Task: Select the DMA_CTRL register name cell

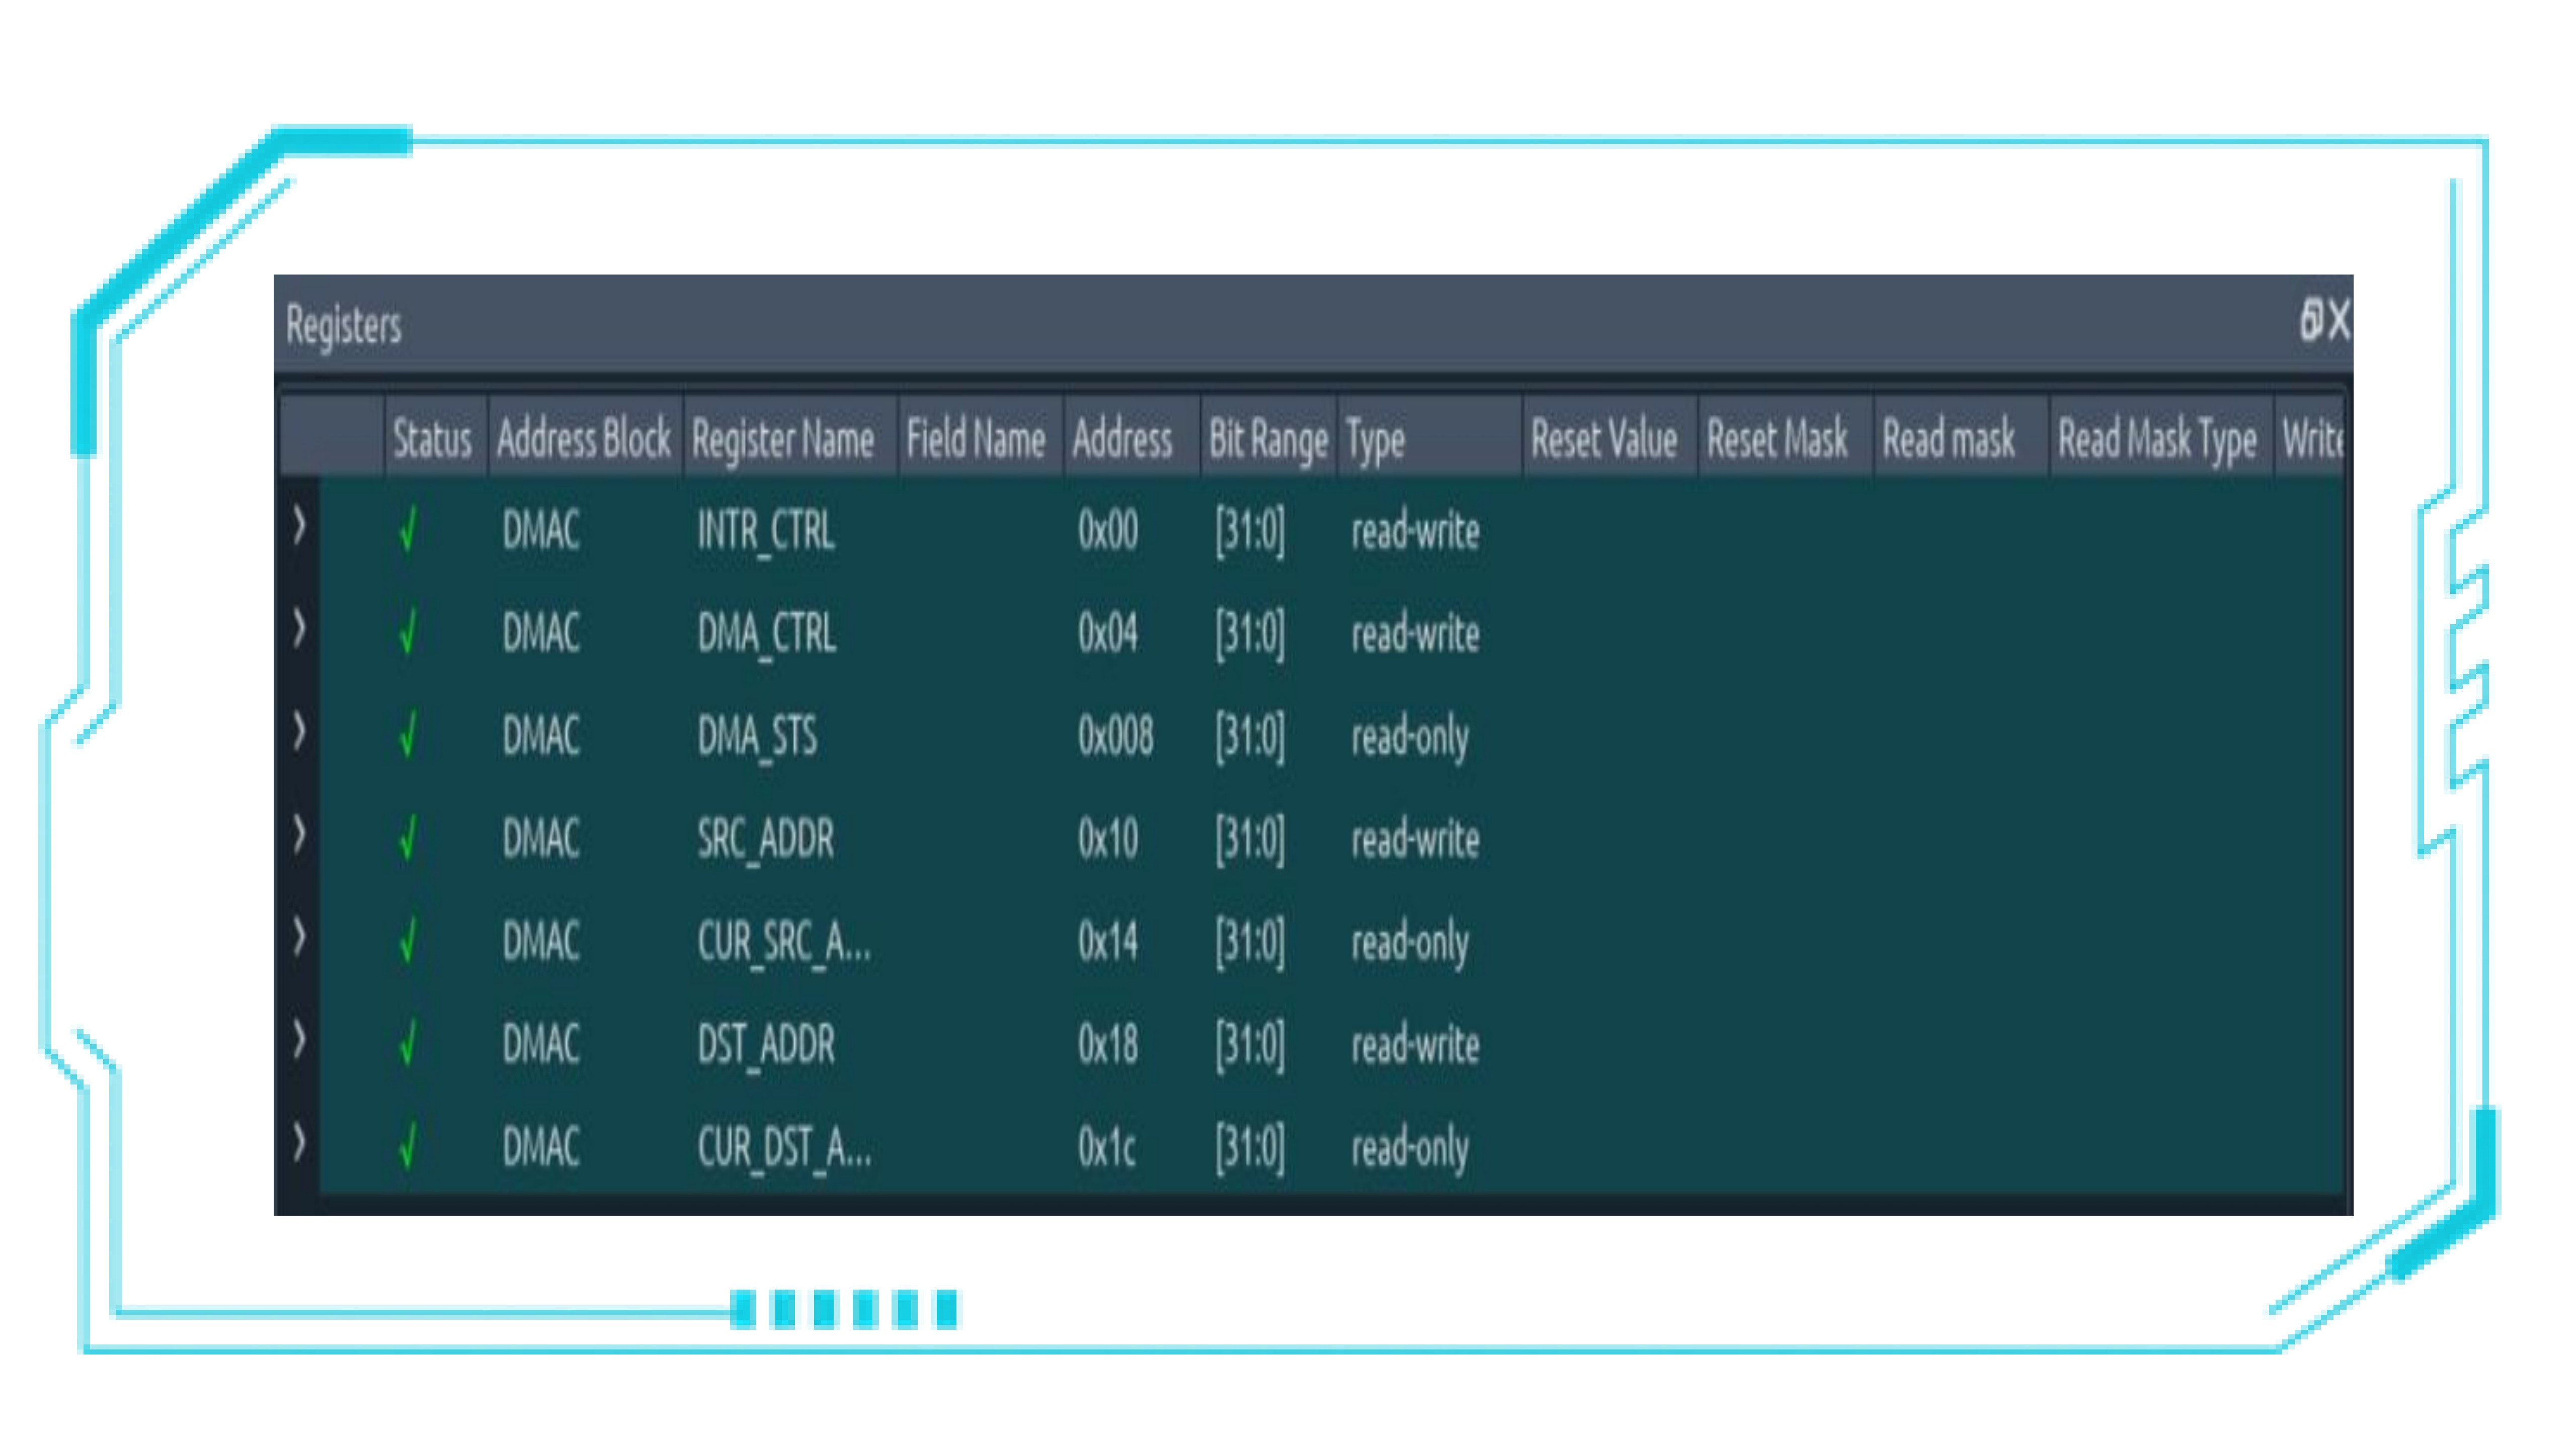Action: 766,633
